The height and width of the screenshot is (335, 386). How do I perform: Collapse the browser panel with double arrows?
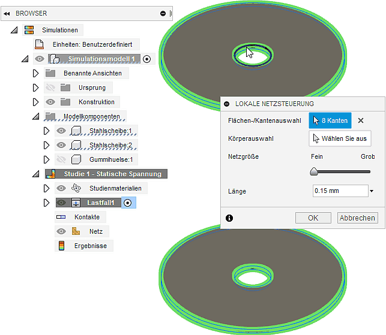tap(7, 13)
